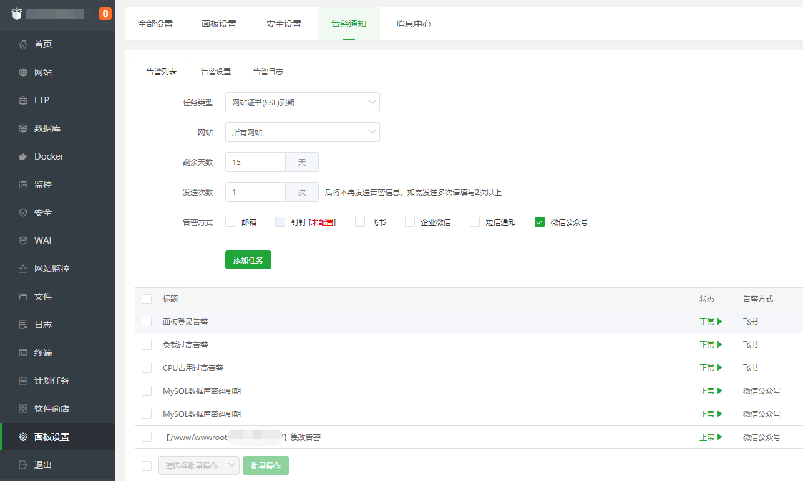Viewport: 803px width, 481px height.
Task: Switch to 安全设置 tab
Action: point(284,24)
